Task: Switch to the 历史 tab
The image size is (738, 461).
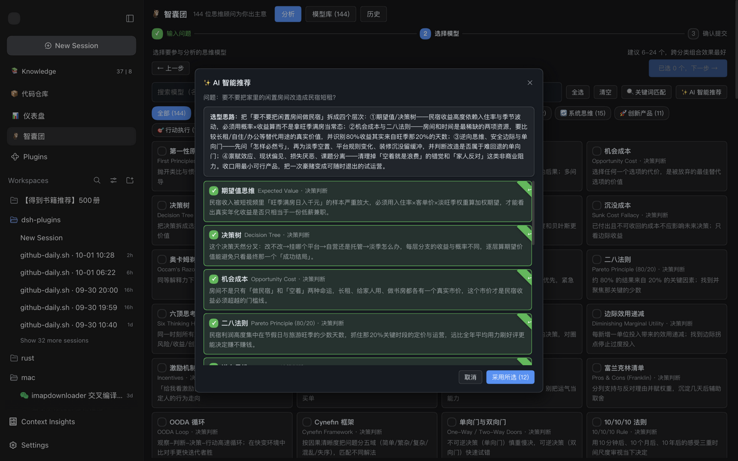Action: [x=374, y=14]
